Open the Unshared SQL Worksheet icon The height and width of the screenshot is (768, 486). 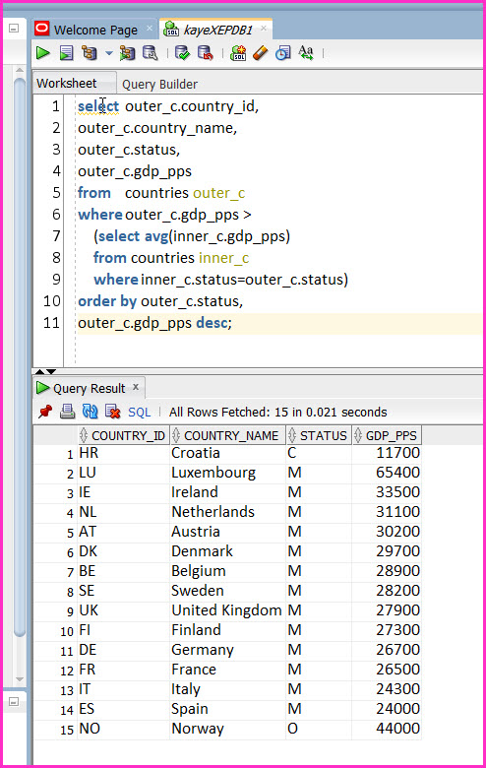point(238,52)
